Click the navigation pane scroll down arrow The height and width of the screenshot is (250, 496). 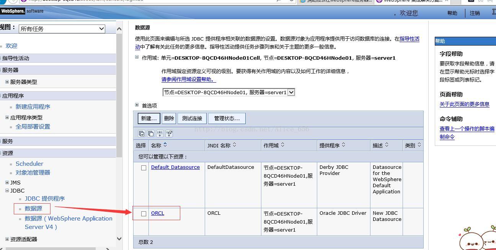(119, 239)
